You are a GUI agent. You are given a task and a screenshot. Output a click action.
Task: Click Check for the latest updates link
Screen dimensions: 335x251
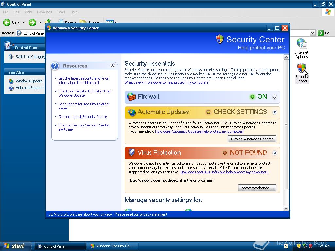[85, 93]
